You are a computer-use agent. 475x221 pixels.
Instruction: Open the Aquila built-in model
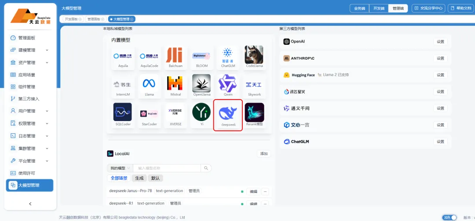point(123,58)
